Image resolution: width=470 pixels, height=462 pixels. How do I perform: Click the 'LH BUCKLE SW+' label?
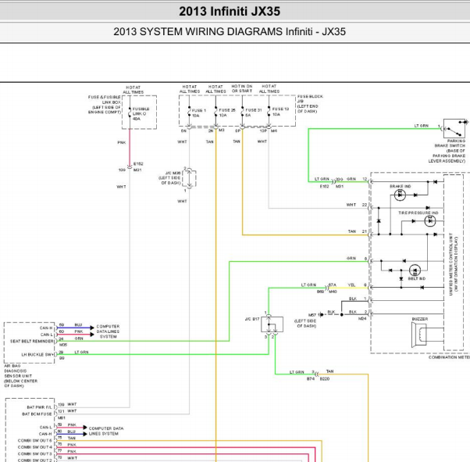(37, 355)
